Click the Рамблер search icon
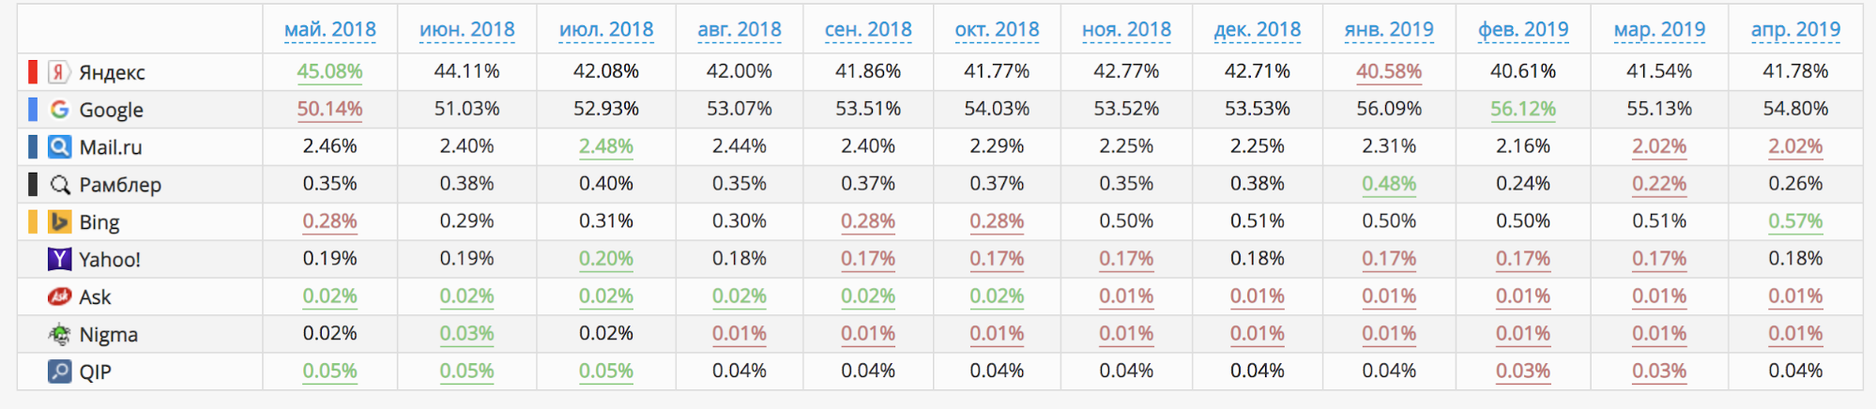The width and height of the screenshot is (1876, 409). coord(59,185)
